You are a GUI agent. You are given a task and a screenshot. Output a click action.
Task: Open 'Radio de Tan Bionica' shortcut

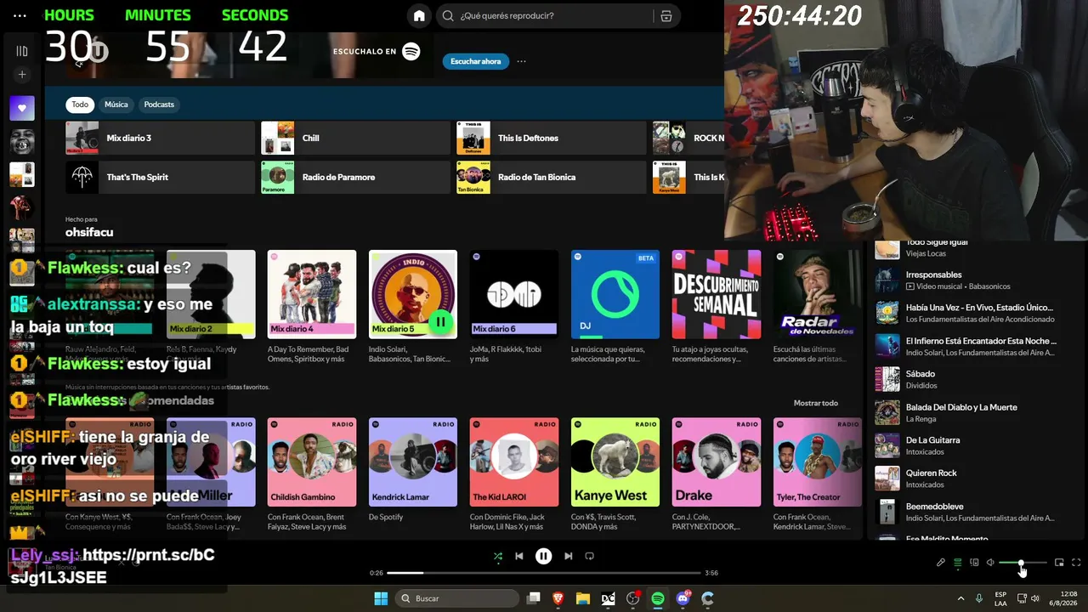tap(552, 177)
